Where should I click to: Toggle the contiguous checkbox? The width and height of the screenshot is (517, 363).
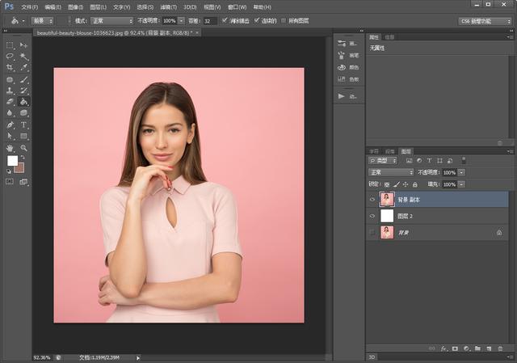pyautogui.click(x=257, y=20)
